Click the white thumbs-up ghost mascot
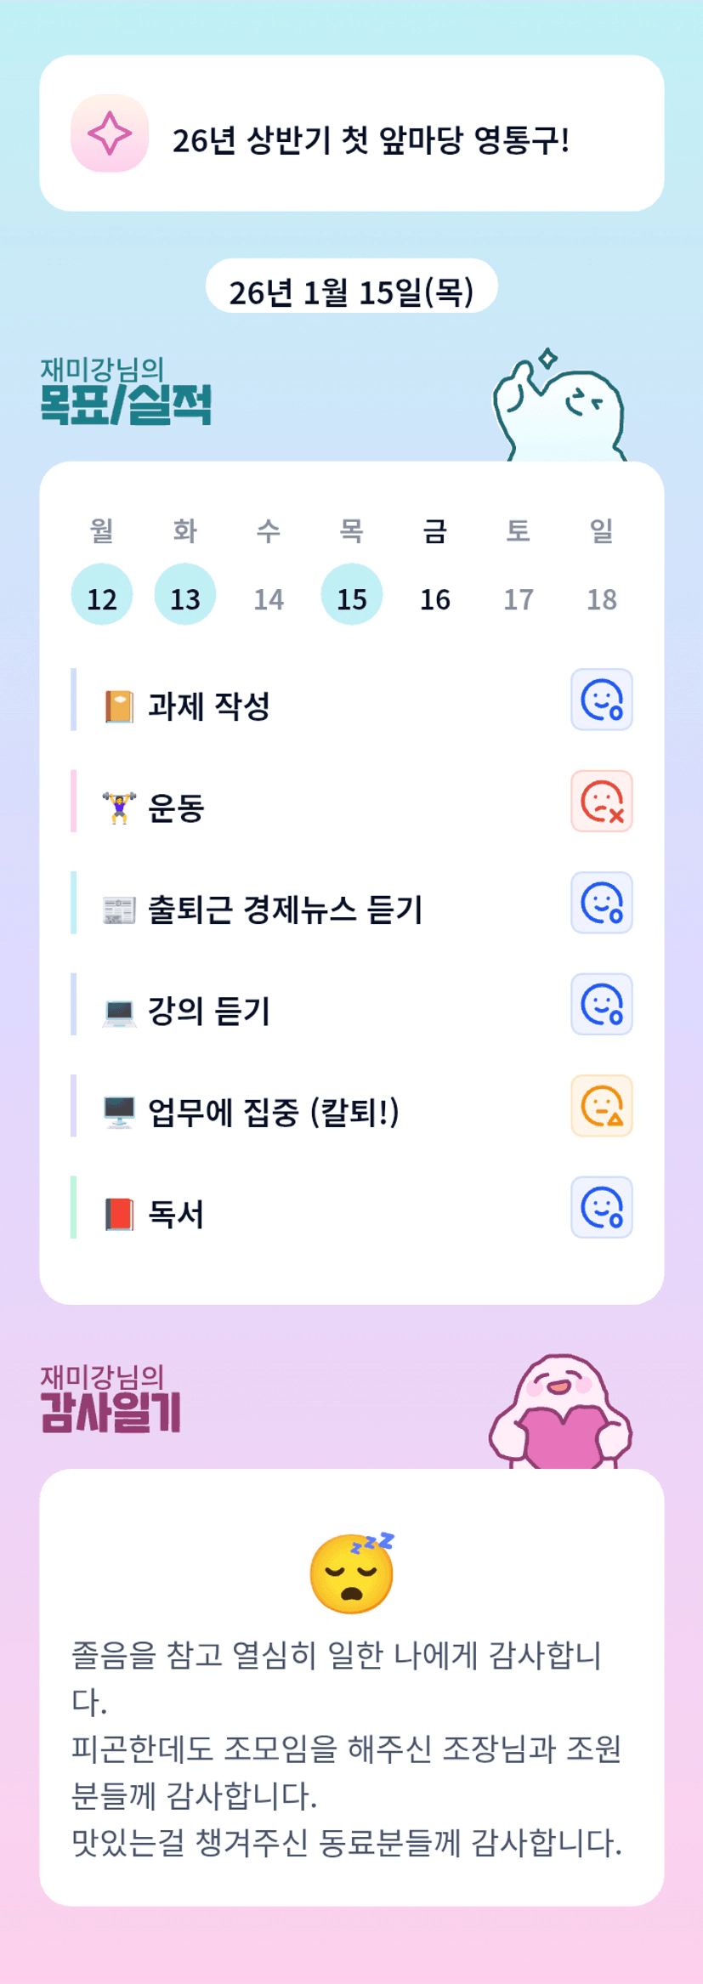The image size is (703, 1984). click(559, 406)
